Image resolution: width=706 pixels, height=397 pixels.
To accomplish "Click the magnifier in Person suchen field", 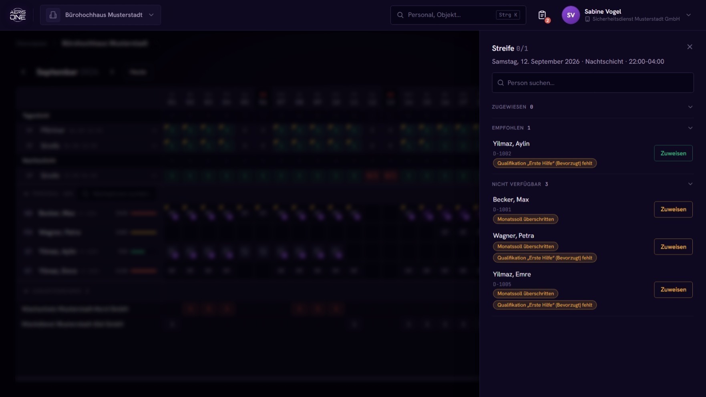I will 500,83.
